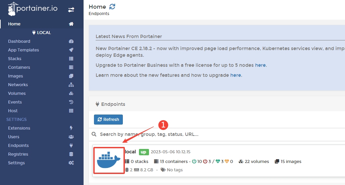Click the Stacks list icon
Image resolution: width=345 pixels, height=185 pixels.
(x=71, y=59)
